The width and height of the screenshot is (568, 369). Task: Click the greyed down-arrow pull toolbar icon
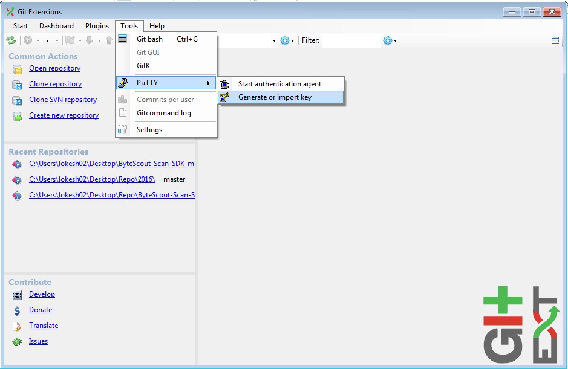point(90,40)
